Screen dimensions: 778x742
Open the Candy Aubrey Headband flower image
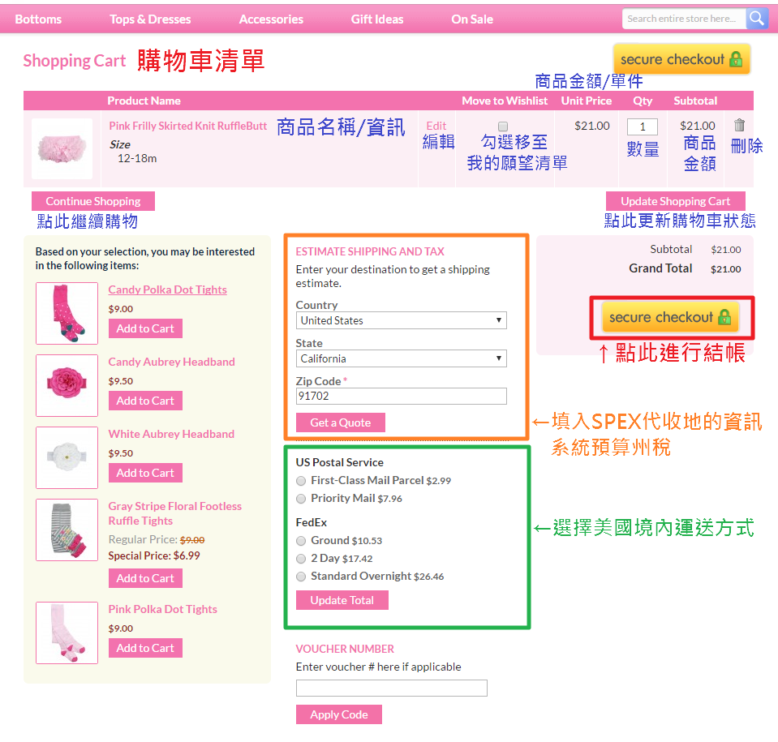click(x=67, y=385)
